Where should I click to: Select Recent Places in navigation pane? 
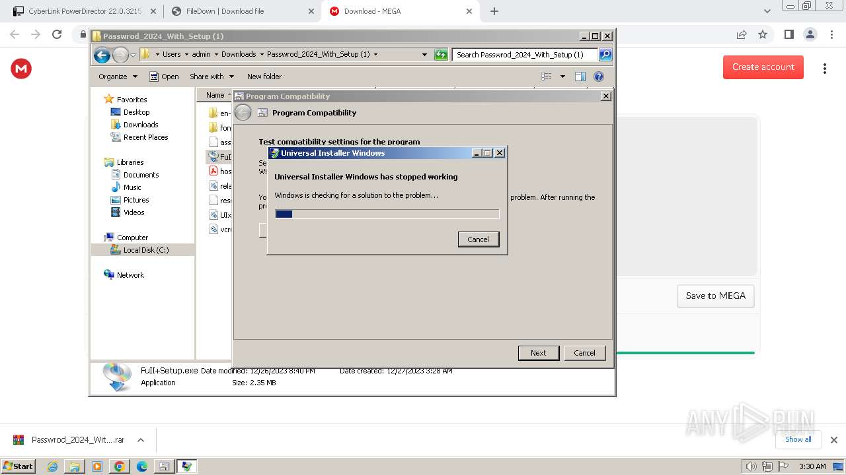(x=145, y=137)
